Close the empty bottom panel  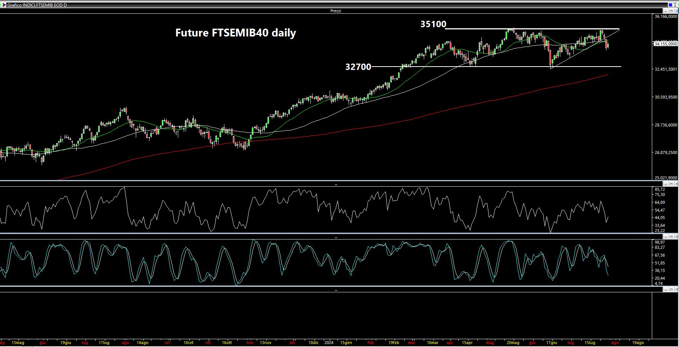coord(676,289)
